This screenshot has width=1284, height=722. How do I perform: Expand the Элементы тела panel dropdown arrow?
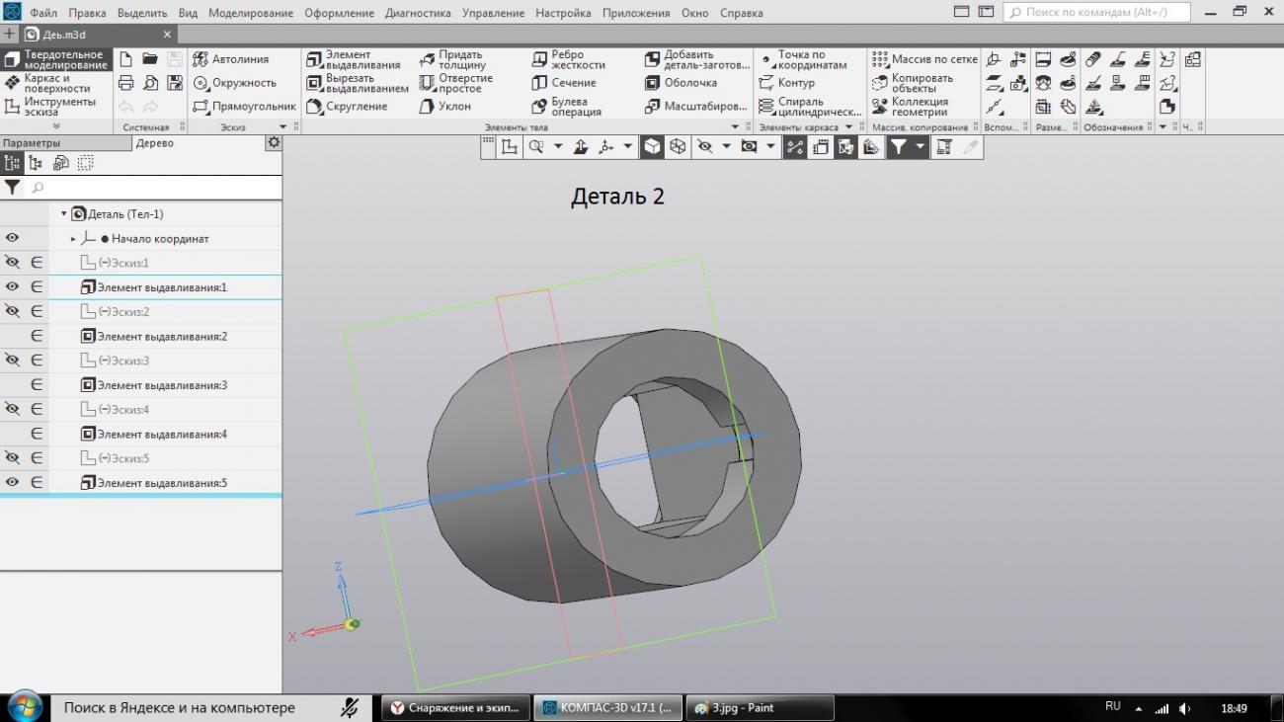[x=734, y=127]
